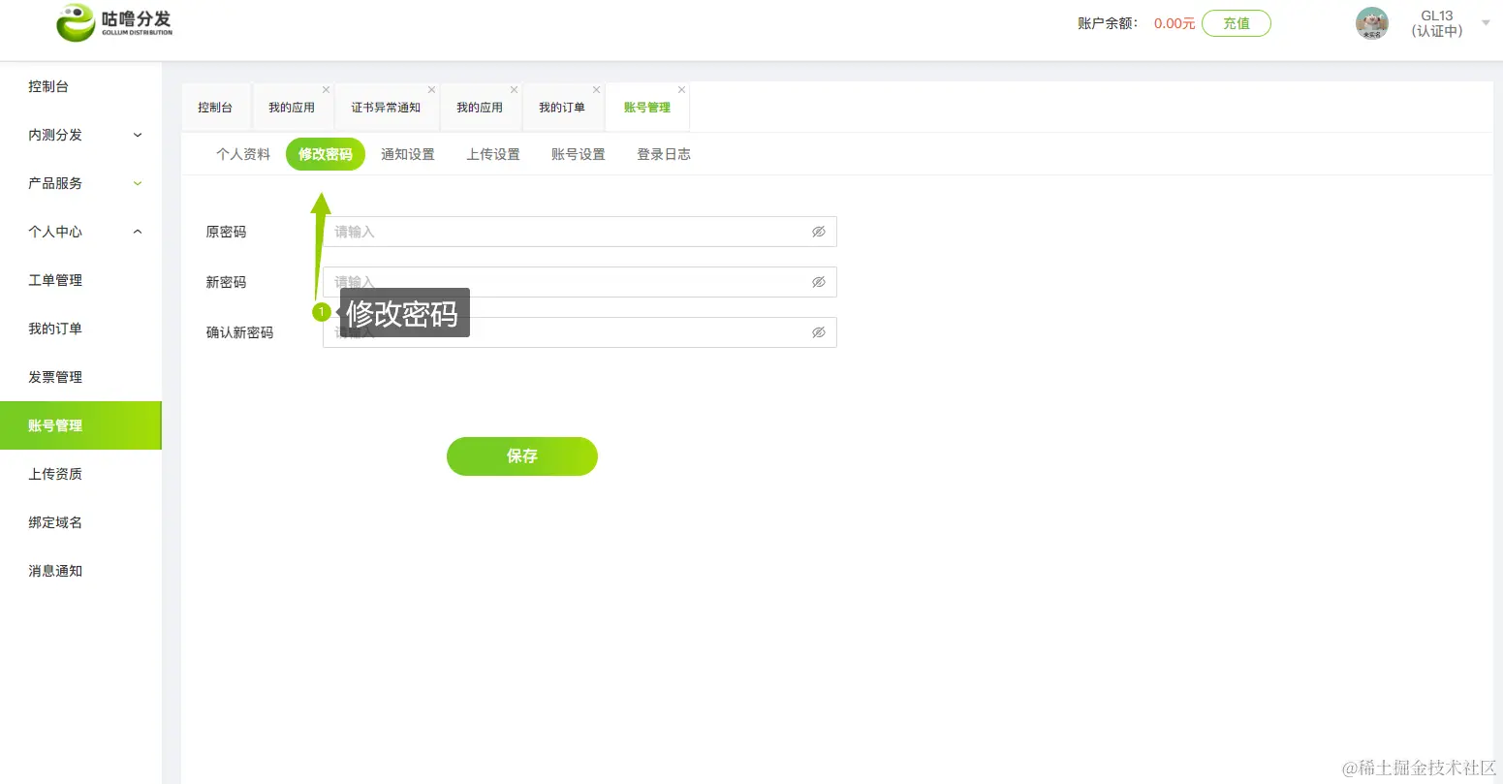This screenshot has height=784, width=1503.
Task: Reveal the 确认新密码 input contents
Action: tap(819, 332)
